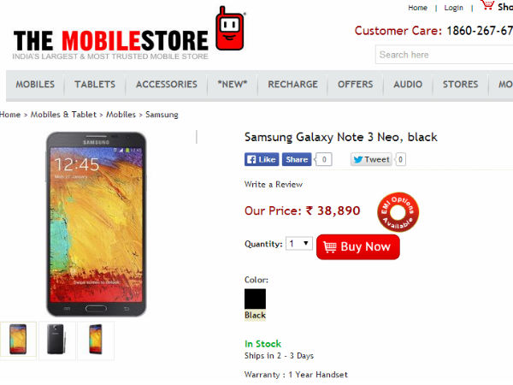The image size is (513, 385).
Task: Click the red mobile phone mascot logo
Action: [230, 29]
